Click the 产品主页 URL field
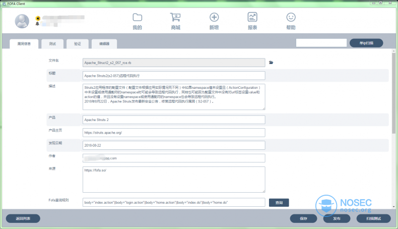Image resolution: width=398 pixels, height=229 pixels. (x=174, y=133)
